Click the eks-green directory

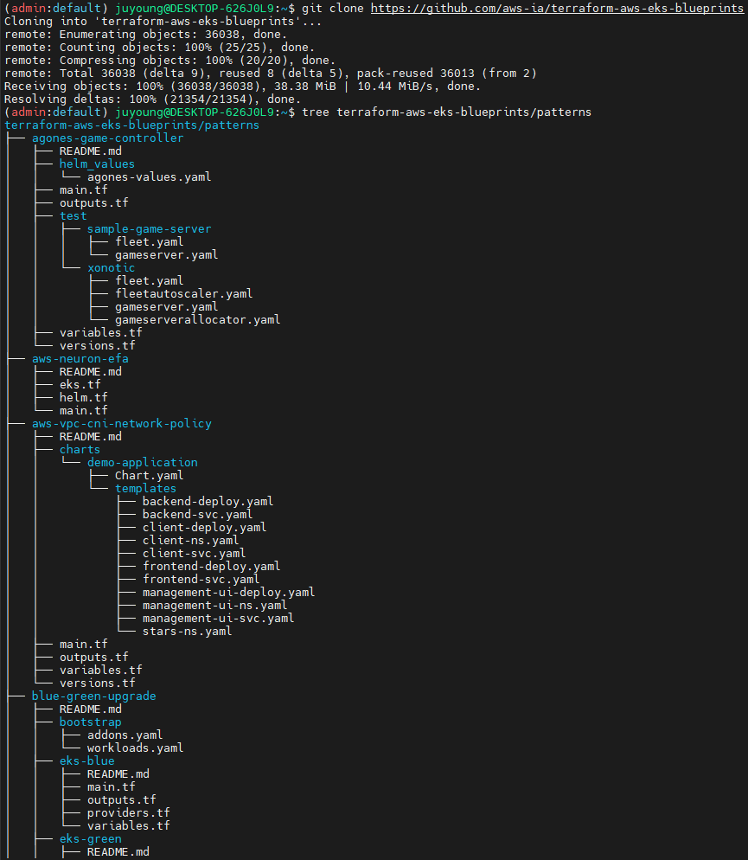tap(91, 839)
